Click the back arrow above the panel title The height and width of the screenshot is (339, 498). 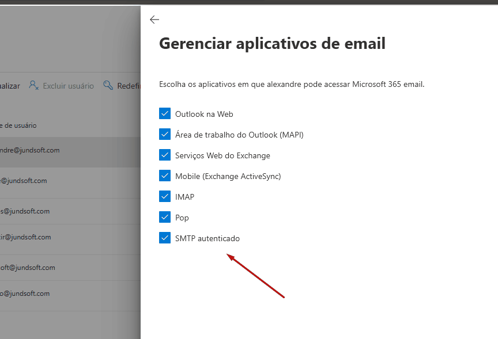[154, 20]
